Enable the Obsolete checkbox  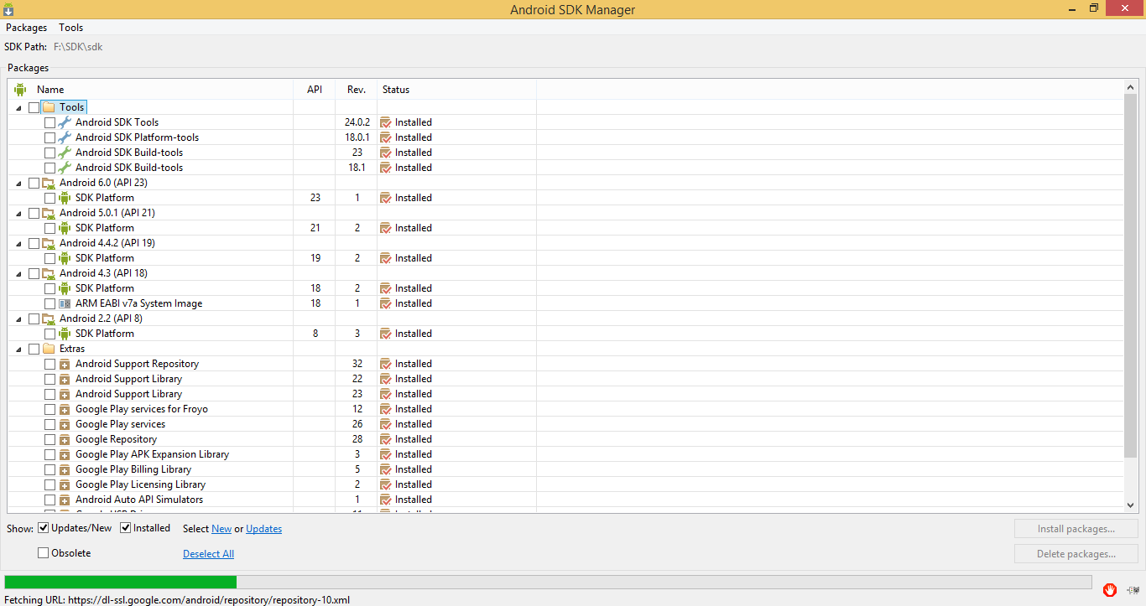pyautogui.click(x=44, y=553)
